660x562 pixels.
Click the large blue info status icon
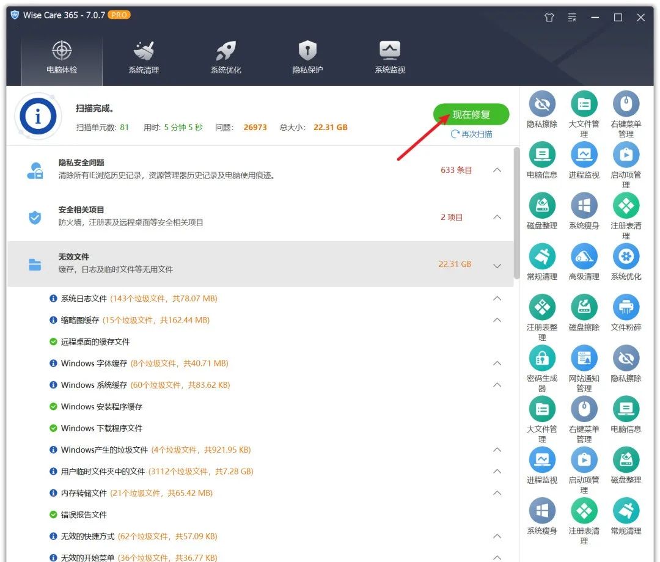pos(38,117)
